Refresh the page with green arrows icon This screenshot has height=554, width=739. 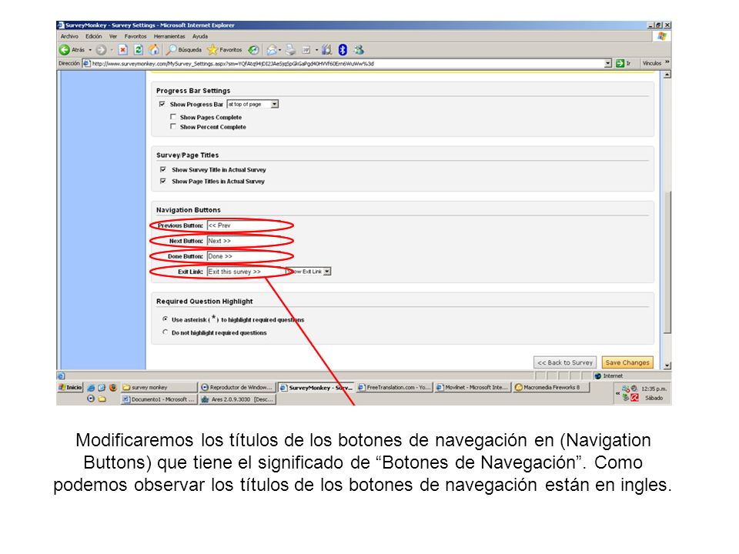(138, 50)
